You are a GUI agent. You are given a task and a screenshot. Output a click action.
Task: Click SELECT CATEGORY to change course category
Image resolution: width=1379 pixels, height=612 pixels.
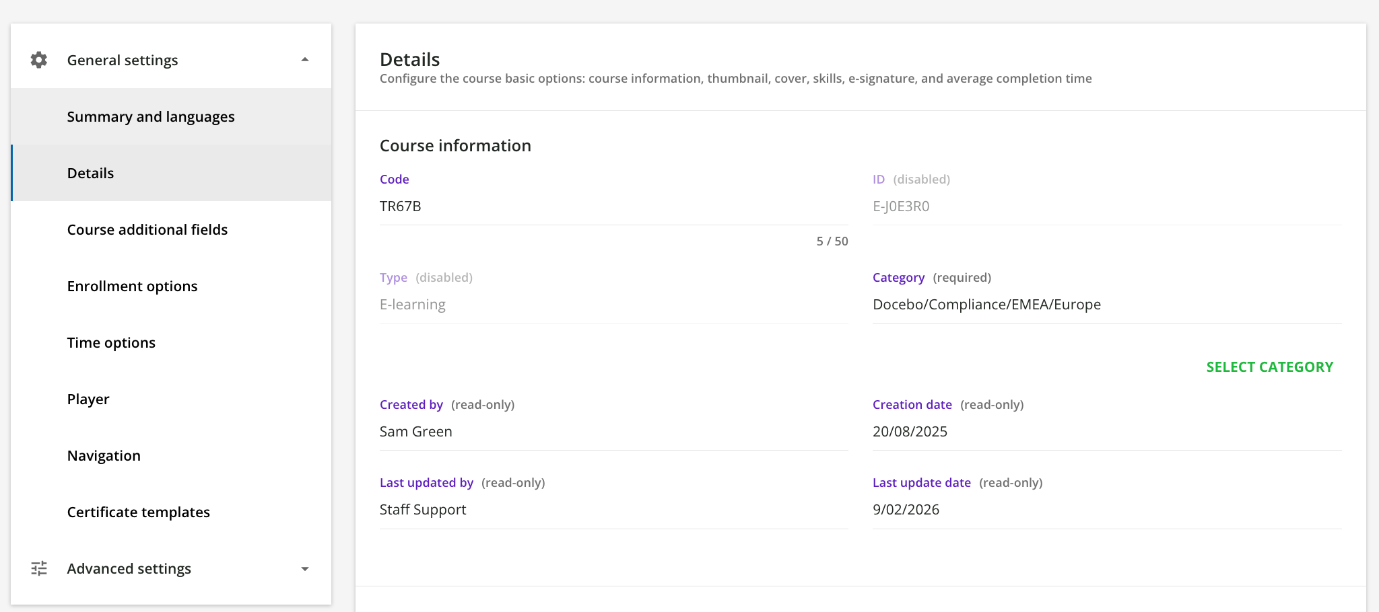pyautogui.click(x=1270, y=367)
